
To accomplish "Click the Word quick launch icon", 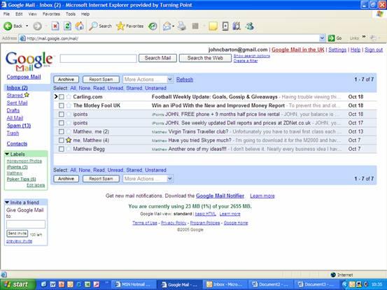I will [52, 284].
